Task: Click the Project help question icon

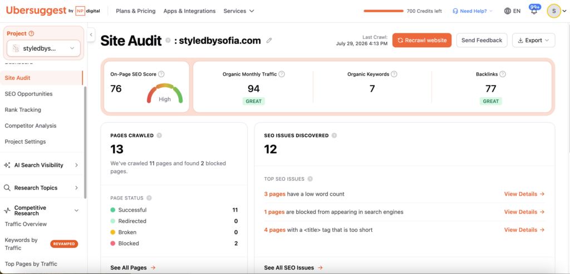Action: 31,33
